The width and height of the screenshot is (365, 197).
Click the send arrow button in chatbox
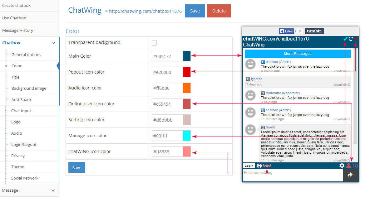[350, 175]
